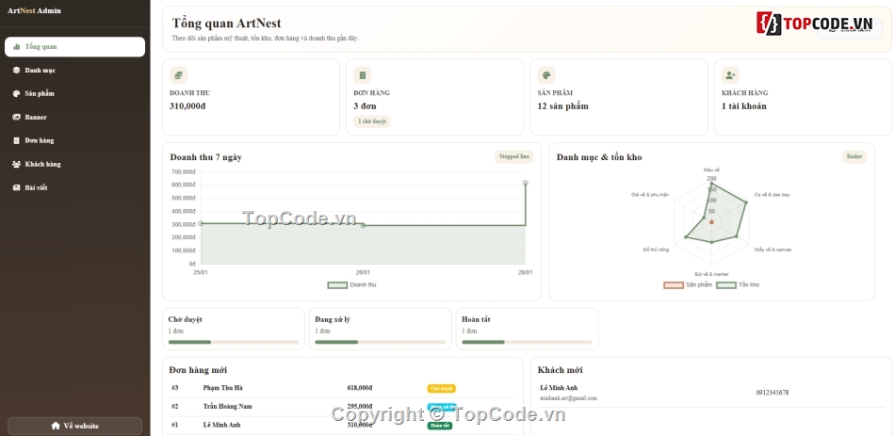This screenshot has width=895, height=436.
Task: Click the Tổng quan sidebar chart icon
Action: [17, 47]
